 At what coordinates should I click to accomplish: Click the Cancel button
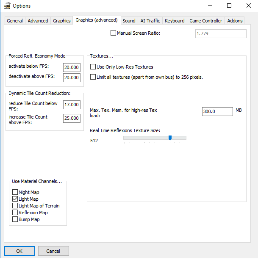click(x=53, y=251)
